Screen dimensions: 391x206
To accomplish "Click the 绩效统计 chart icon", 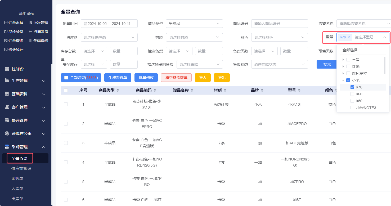I will (x=6, y=50).
